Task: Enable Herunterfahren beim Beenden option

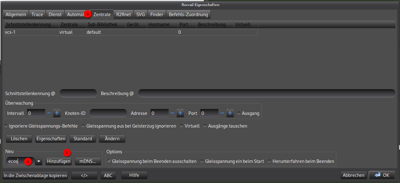Action: [x=269, y=161]
